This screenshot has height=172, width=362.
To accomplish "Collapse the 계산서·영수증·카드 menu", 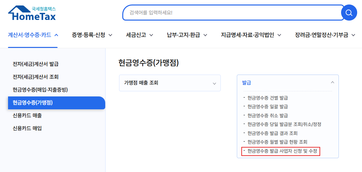I will coord(33,35).
